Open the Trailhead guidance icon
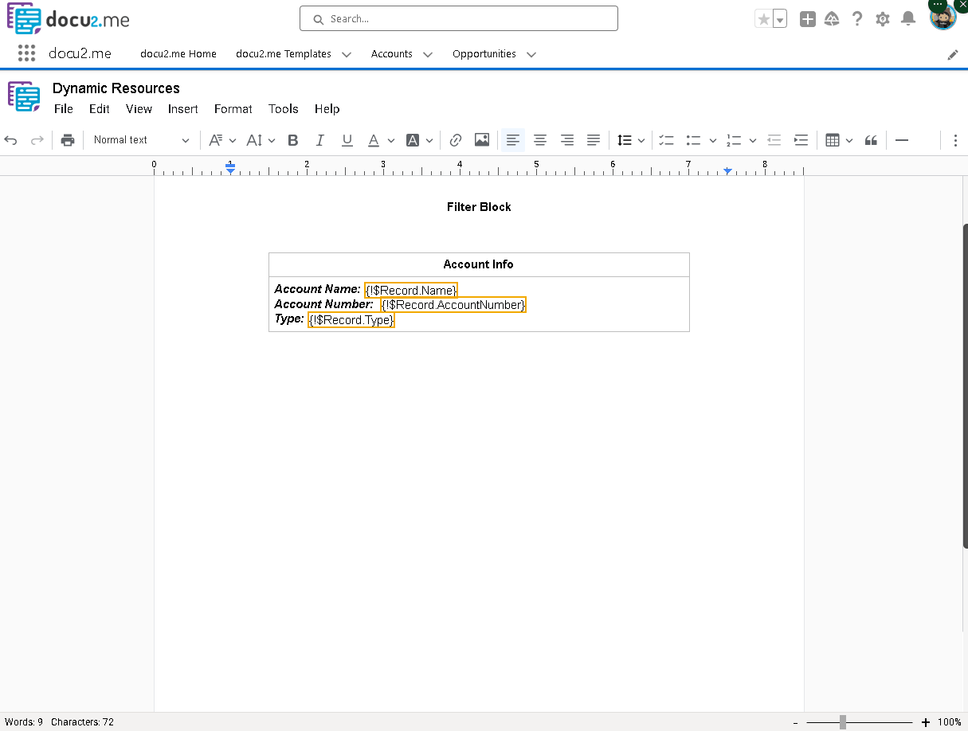 click(x=833, y=19)
